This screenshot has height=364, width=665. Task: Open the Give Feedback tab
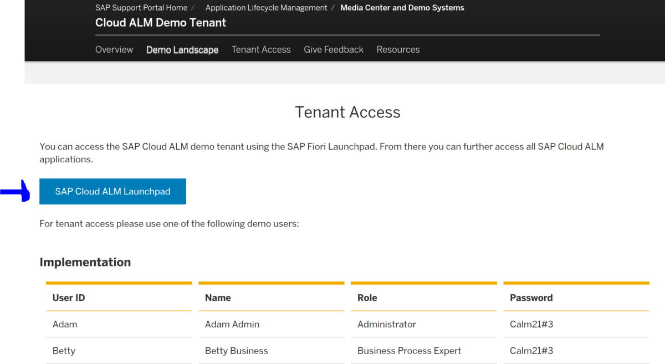pos(333,49)
